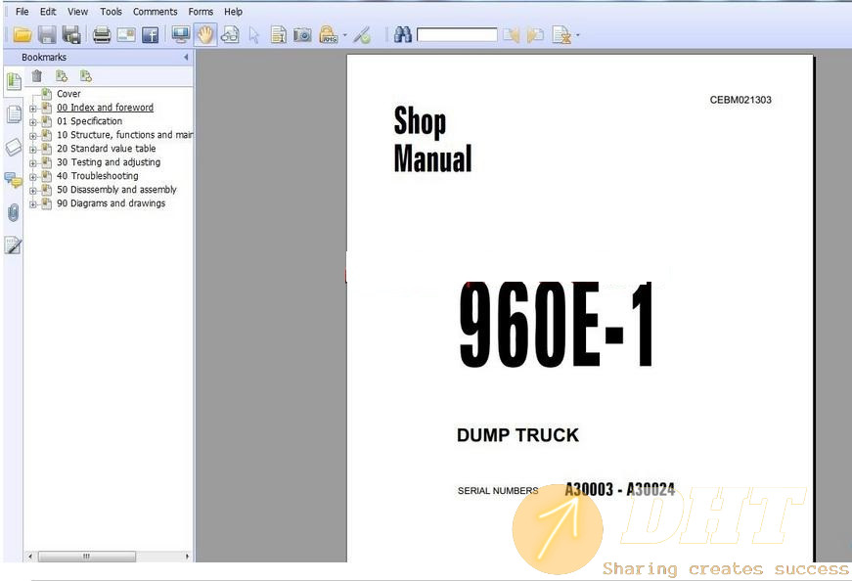
Task: Click inside the toolbar search text field
Action: [x=457, y=35]
